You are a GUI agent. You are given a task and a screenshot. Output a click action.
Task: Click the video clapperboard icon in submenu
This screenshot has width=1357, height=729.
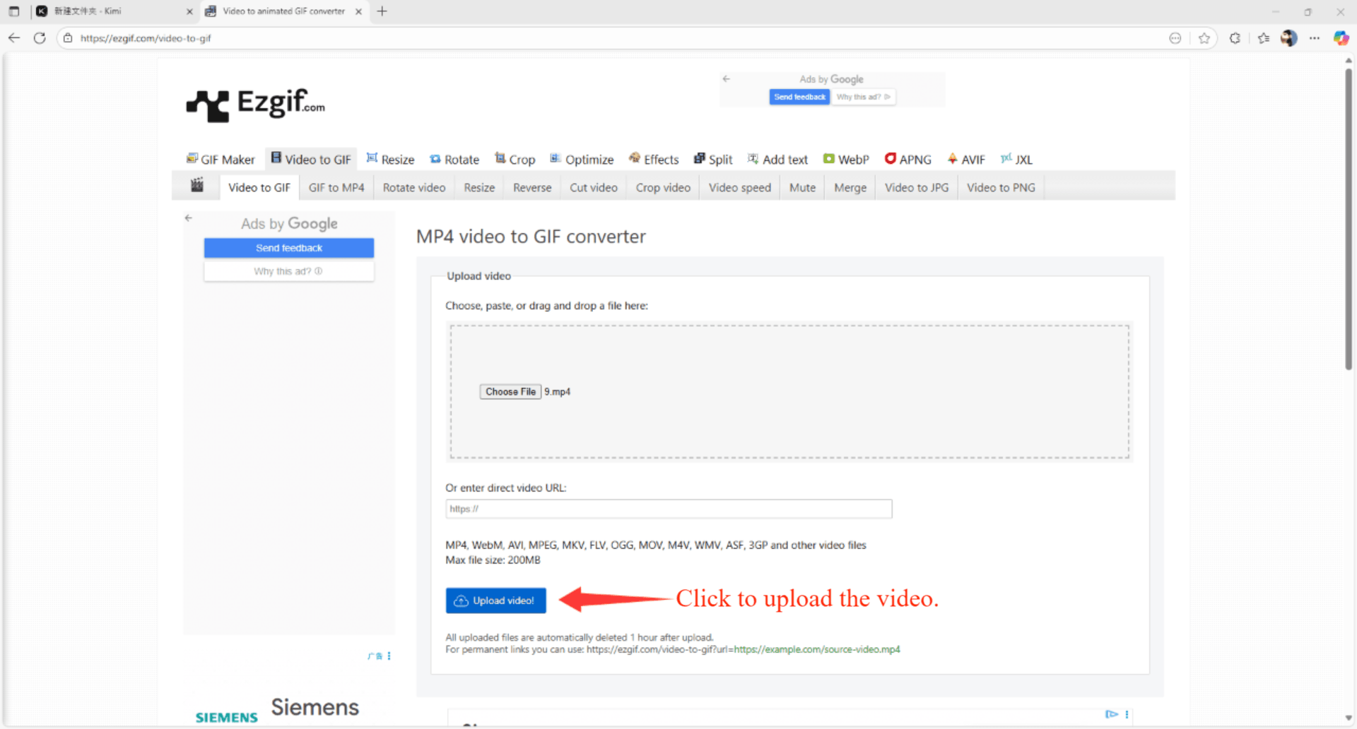point(197,186)
